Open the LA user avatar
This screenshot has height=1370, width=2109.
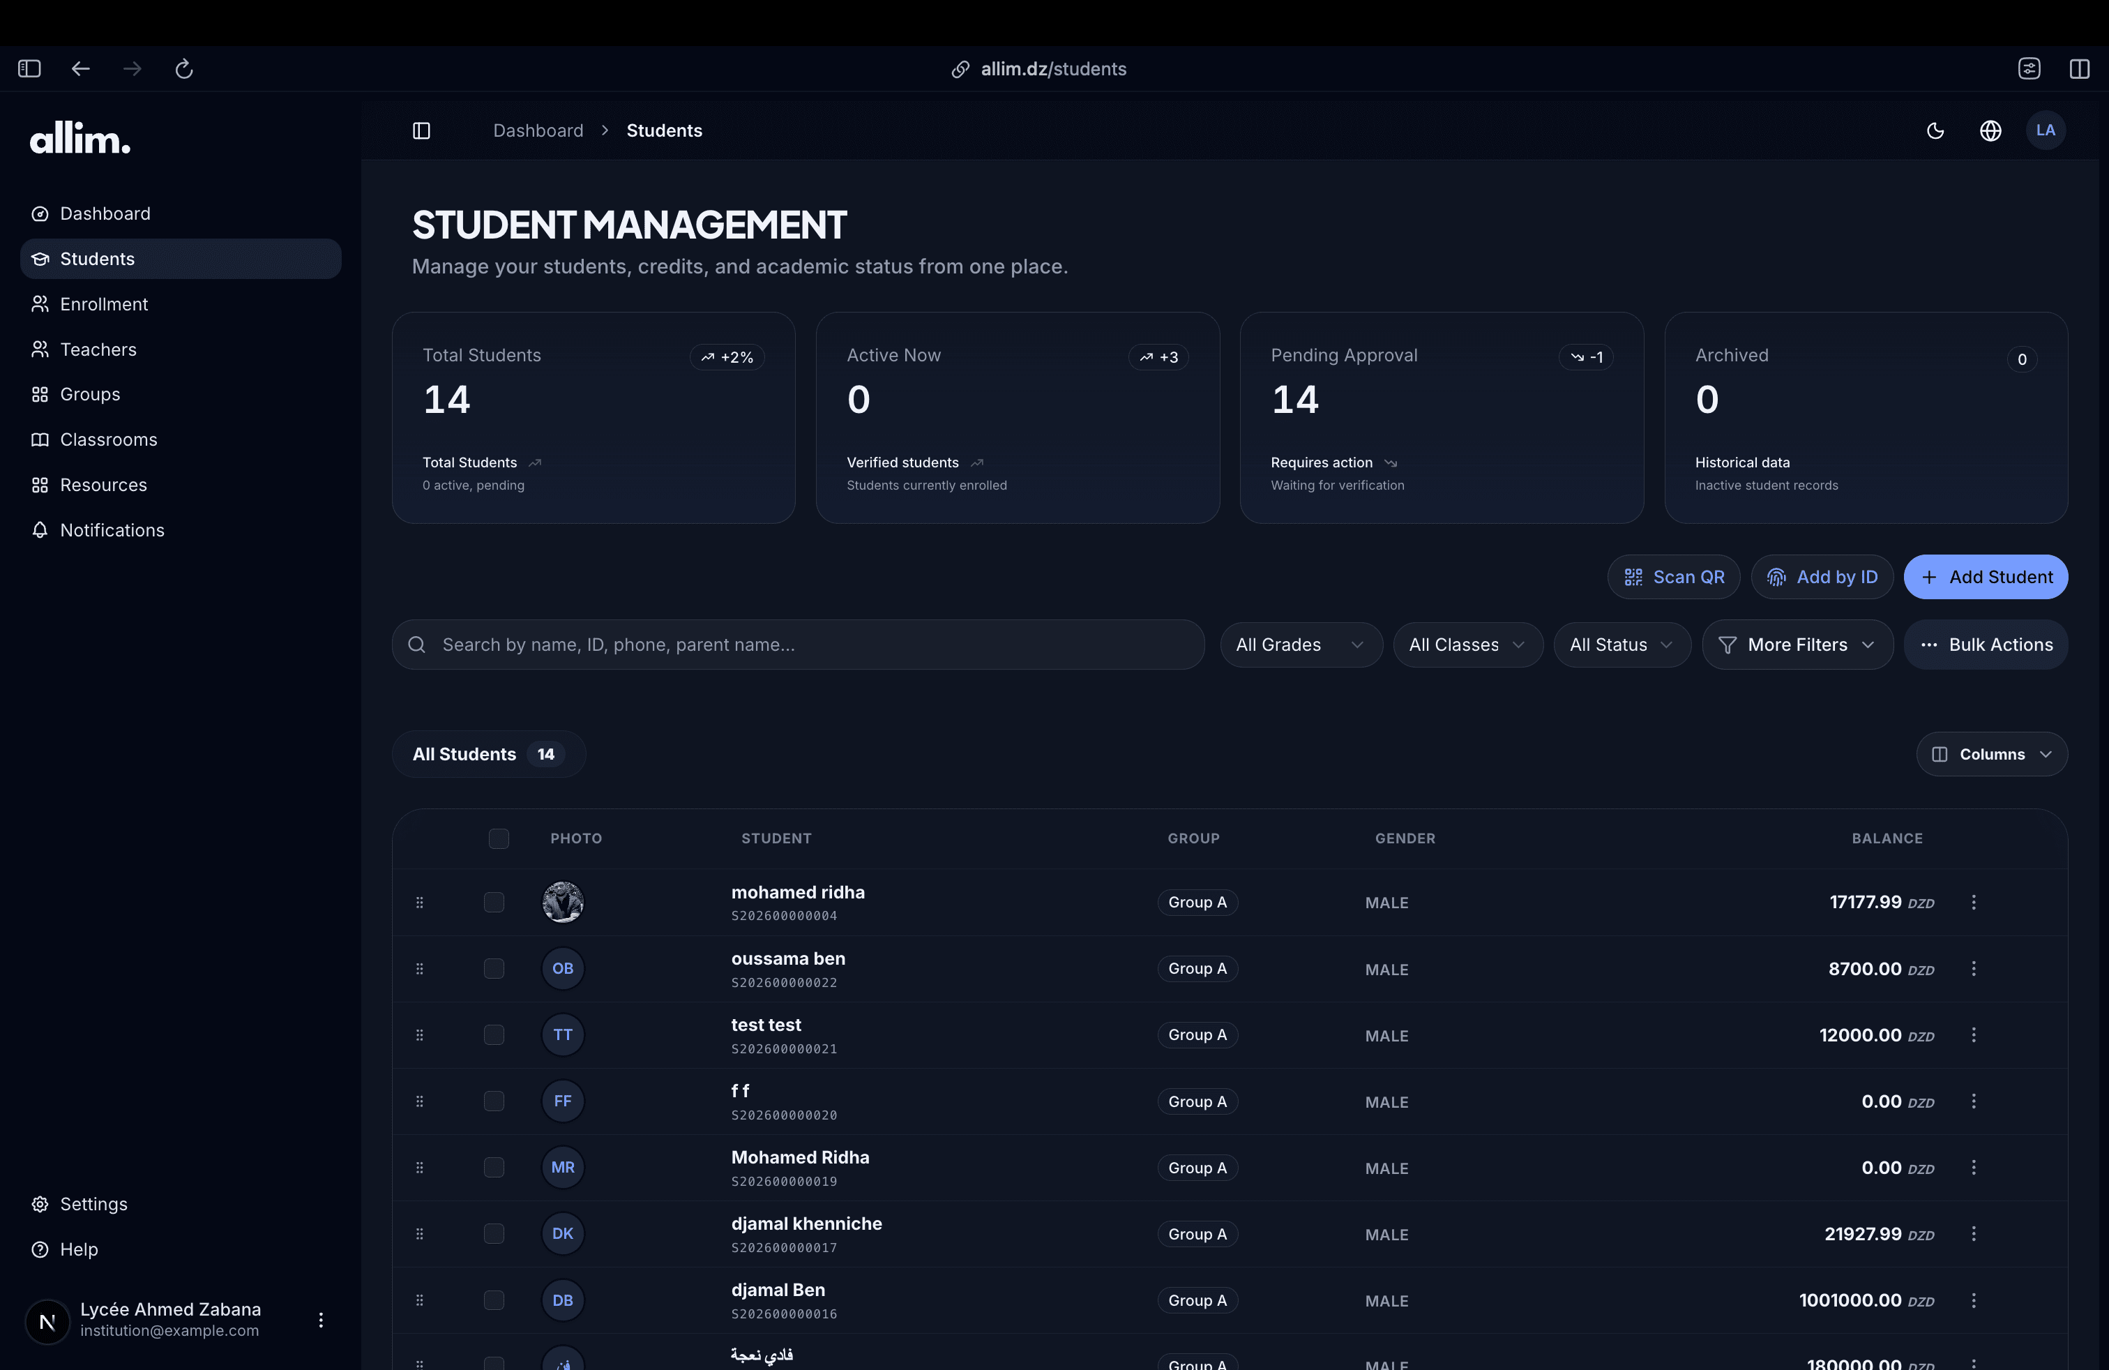click(x=2046, y=130)
